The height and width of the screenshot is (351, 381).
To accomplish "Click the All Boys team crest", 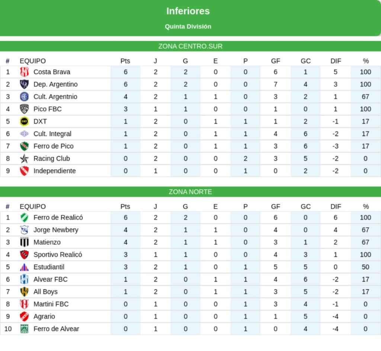I will pyautogui.click(x=24, y=292).
